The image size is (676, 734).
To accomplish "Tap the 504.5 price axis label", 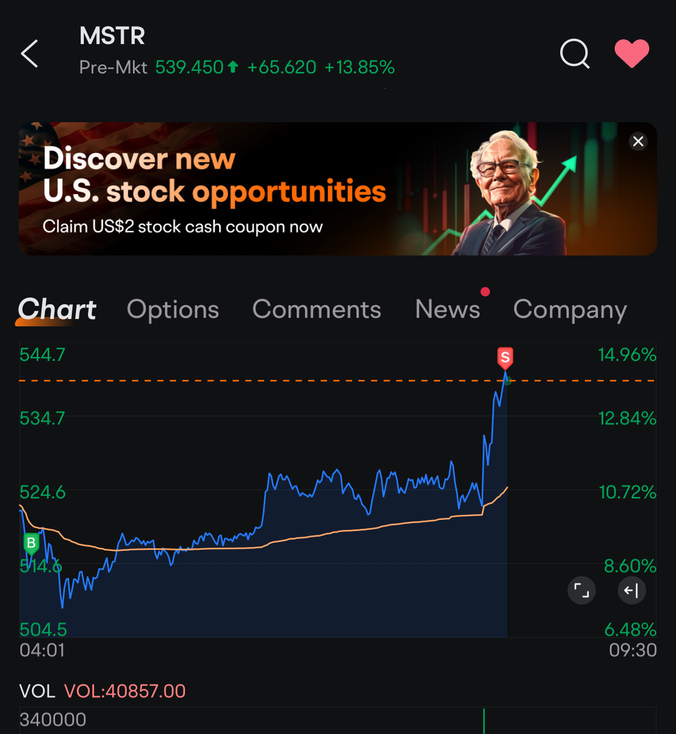I will 43,629.
